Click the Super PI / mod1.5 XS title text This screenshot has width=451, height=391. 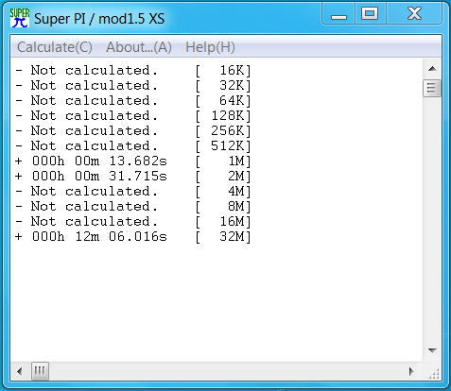[99, 19]
